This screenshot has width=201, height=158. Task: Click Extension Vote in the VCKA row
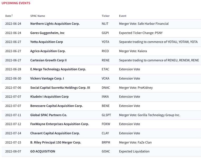coord(129,78)
